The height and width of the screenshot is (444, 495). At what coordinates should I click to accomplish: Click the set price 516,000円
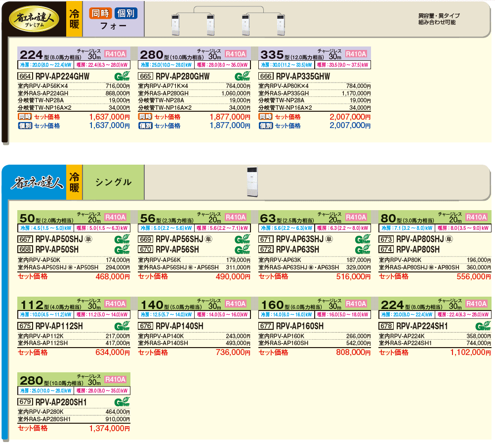[353, 276]
